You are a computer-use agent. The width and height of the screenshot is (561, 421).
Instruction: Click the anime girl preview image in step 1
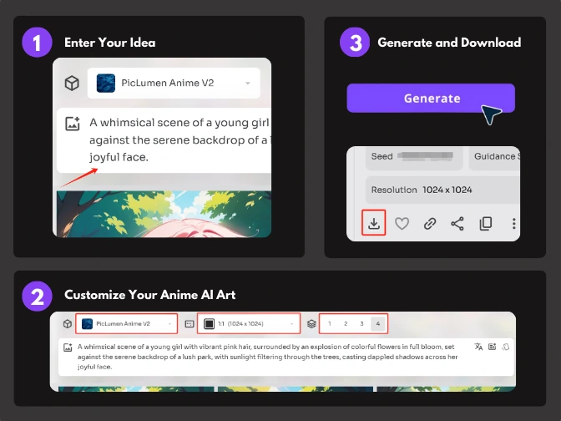pyautogui.click(x=163, y=213)
